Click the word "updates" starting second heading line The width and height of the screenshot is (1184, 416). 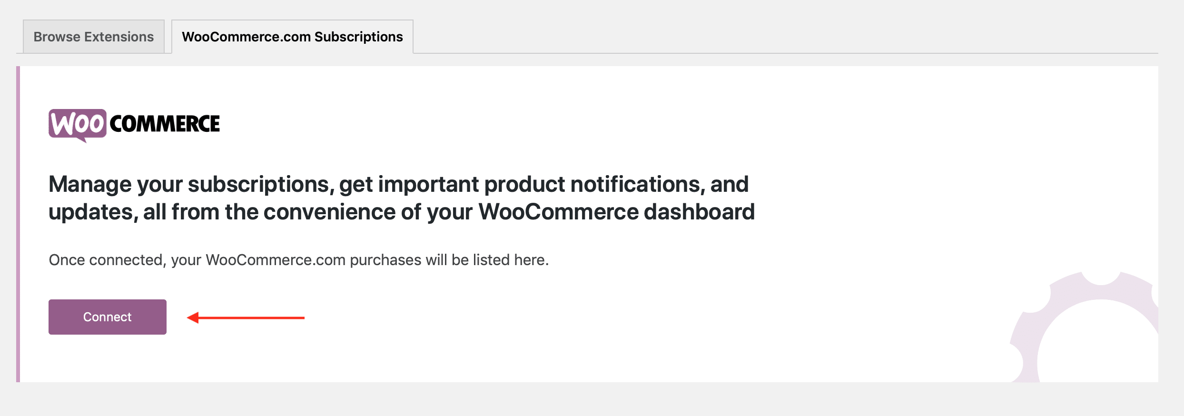coord(90,212)
